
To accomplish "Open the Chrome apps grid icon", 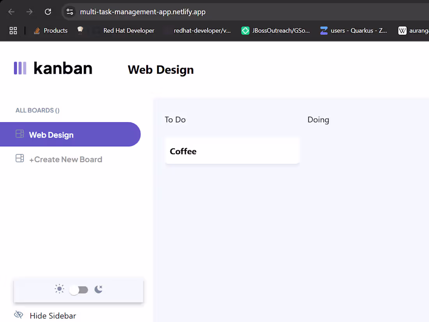I will [x=13, y=30].
